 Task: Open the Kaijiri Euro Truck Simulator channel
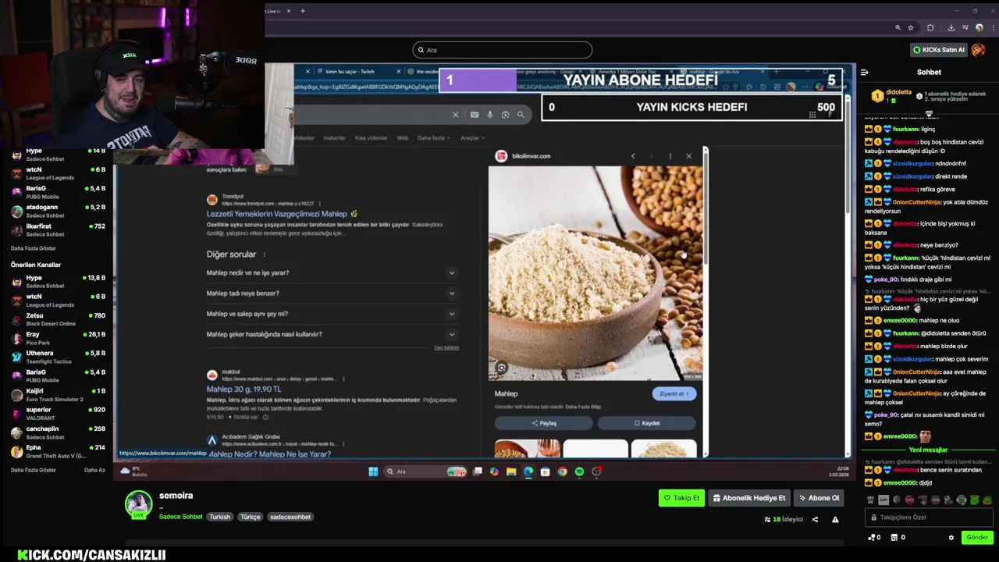click(x=59, y=394)
